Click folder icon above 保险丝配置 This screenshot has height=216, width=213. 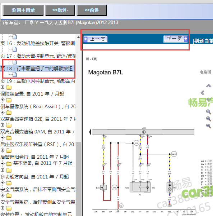point(9,87)
